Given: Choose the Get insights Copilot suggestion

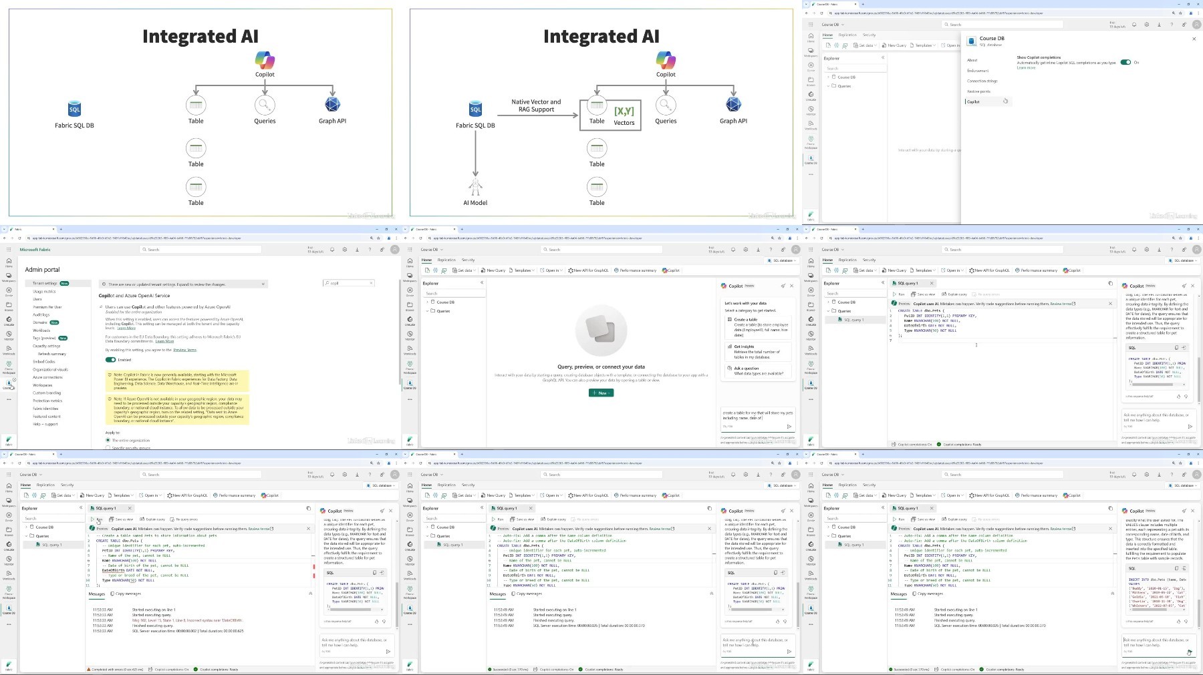Looking at the screenshot, I should click(758, 352).
